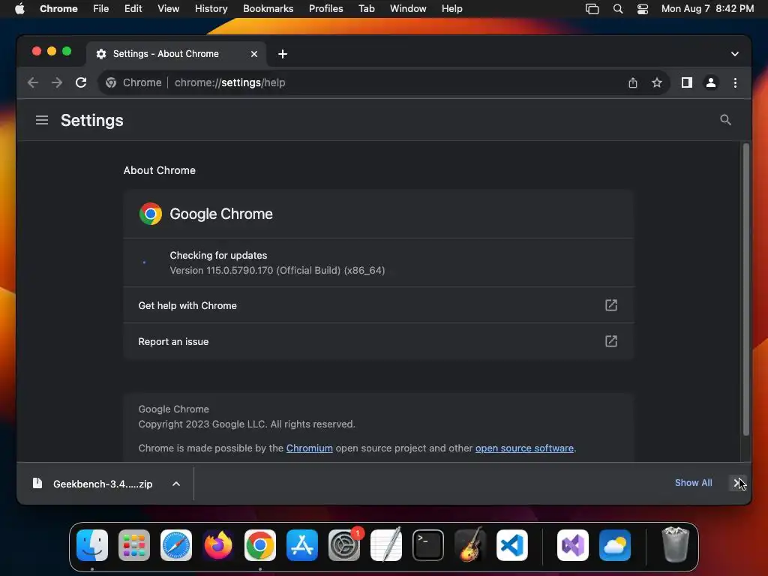Open external link icon for Report an issue
This screenshot has height=576, width=768.
point(610,341)
